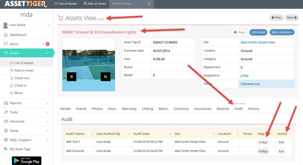Expand the Reports sidebar menu
Viewport: 303px width, 165px height.
click(x=26, y=103)
